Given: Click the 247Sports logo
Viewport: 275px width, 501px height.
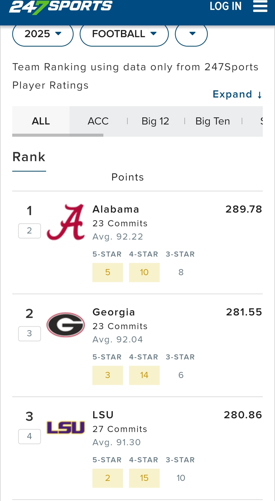Looking at the screenshot, I should pos(61,7).
